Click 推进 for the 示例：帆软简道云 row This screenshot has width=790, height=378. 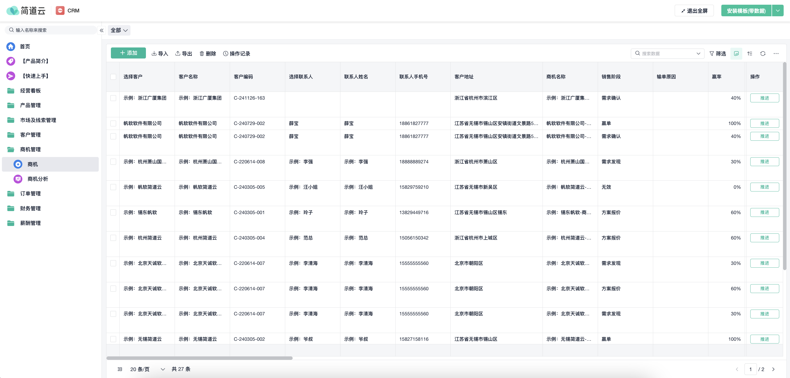coord(764,187)
